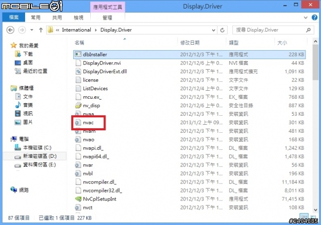Select the mcu.ex_ file icon

point(78,97)
